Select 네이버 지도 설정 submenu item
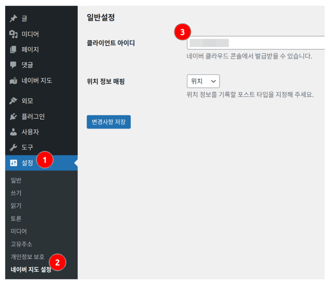 click(x=31, y=270)
